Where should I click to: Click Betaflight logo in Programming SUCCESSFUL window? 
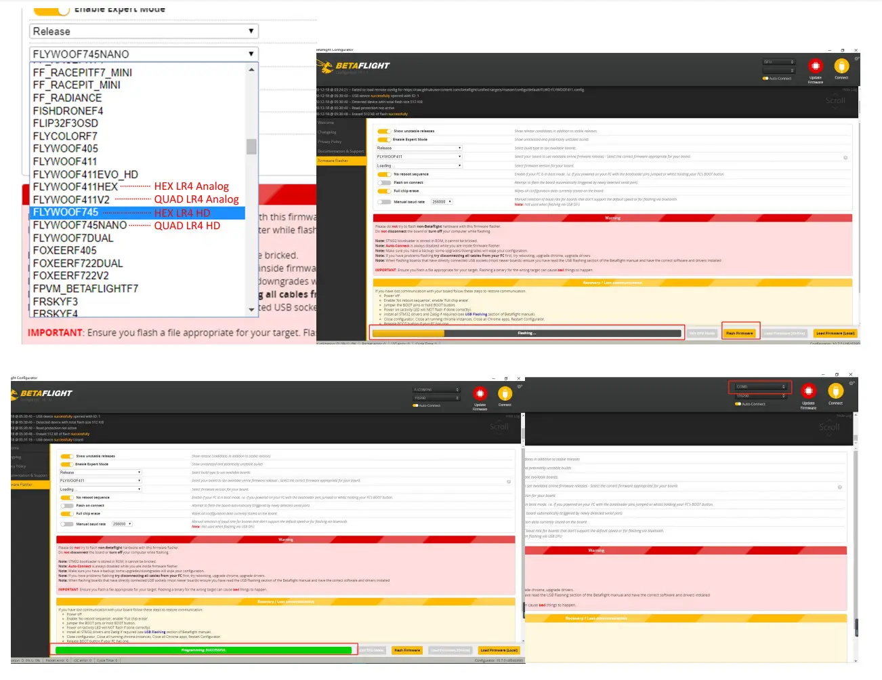click(42, 393)
